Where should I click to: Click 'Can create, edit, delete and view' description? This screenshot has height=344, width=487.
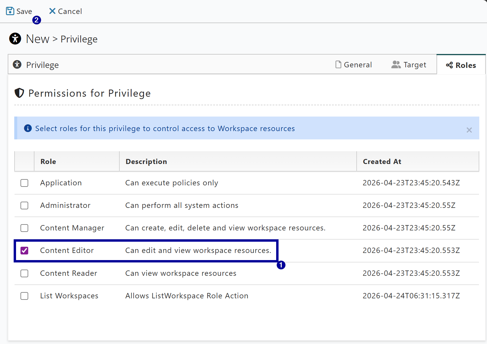pos(225,228)
